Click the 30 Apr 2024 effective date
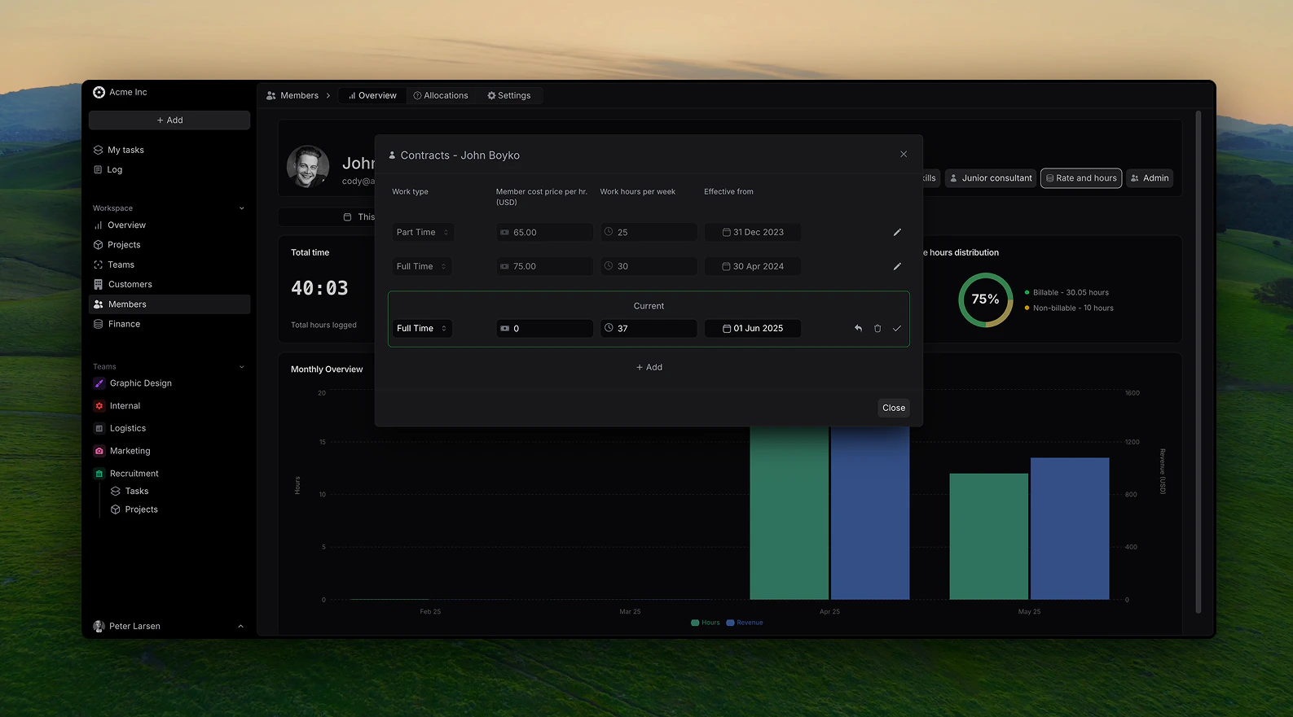 pyautogui.click(x=752, y=266)
